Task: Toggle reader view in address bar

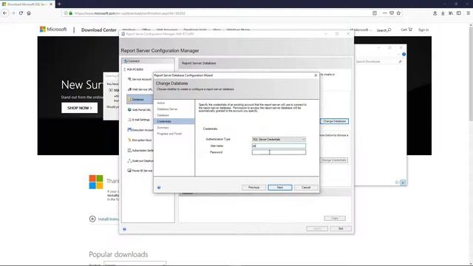Action: coord(375,13)
